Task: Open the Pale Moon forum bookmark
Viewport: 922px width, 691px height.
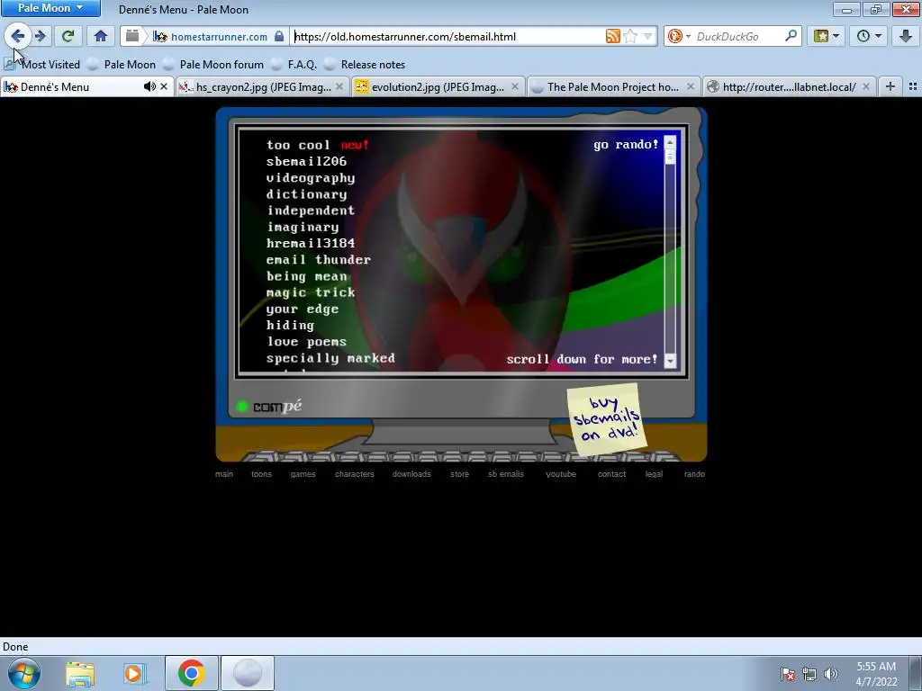Action: [213, 65]
